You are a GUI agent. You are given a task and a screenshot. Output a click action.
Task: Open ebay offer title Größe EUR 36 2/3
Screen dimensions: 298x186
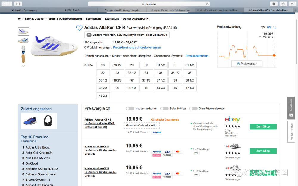(x=100, y=123)
